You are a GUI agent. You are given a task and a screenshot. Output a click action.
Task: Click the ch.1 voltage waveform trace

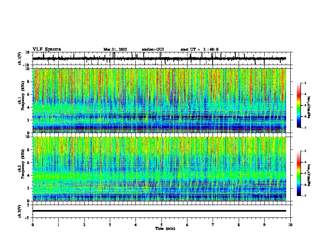click(159, 58)
